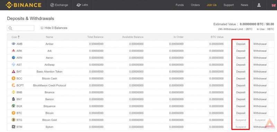Click the BAT coin icon
The image size is (277, 132).
[x=14, y=72]
